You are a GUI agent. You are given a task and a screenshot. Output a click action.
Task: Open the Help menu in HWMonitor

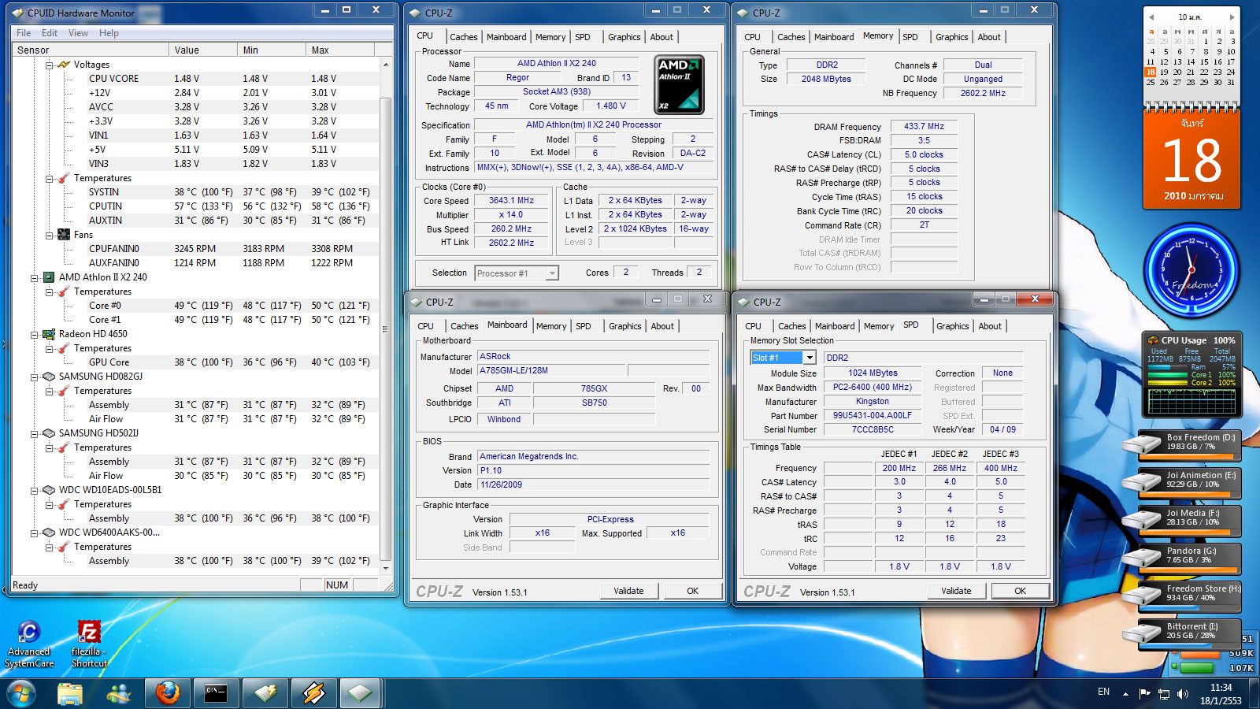pos(109,33)
